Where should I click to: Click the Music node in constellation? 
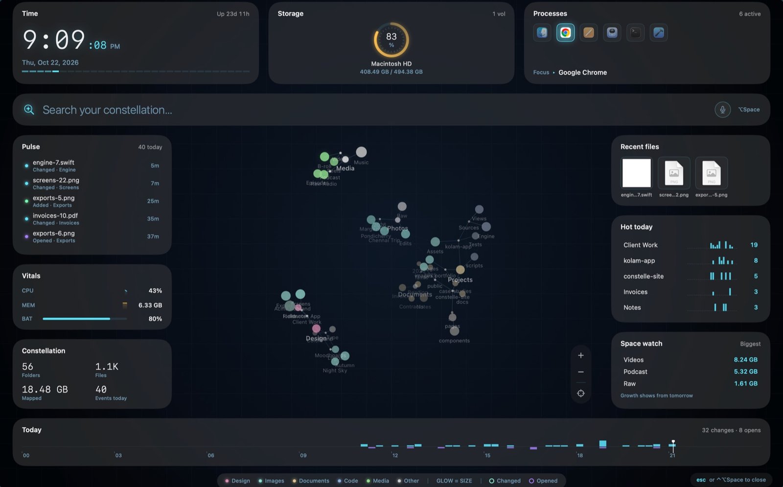coord(361,152)
